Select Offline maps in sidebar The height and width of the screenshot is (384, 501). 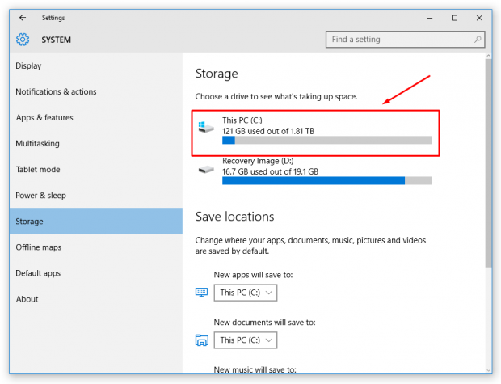click(x=39, y=247)
